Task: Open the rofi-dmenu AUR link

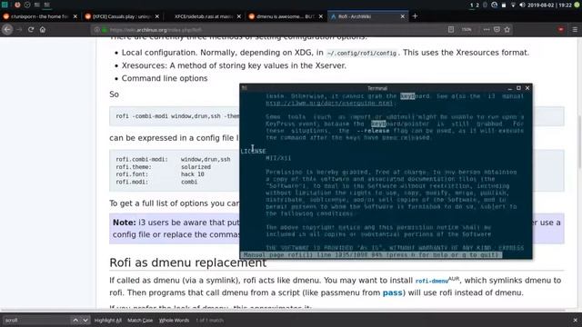Action: (432, 281)
